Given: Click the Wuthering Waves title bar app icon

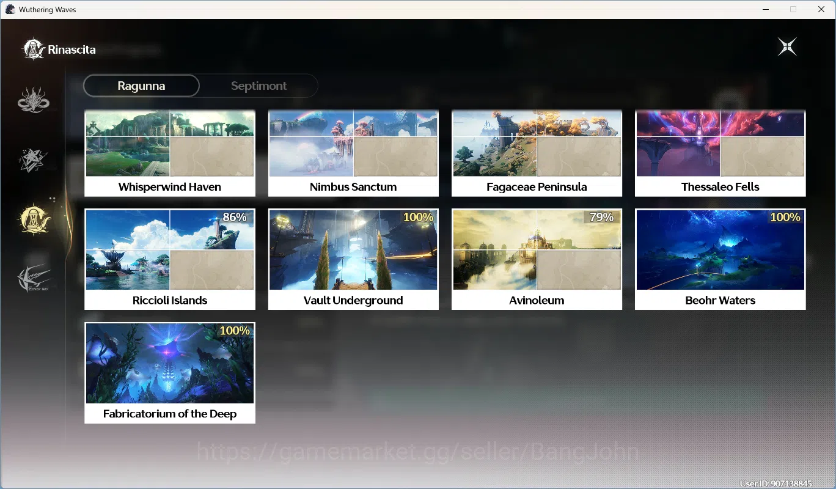Looking at the screenshot, I should (10, 9).
